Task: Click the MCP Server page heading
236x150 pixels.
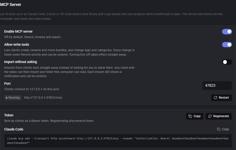Action: (x=10, y=5)
